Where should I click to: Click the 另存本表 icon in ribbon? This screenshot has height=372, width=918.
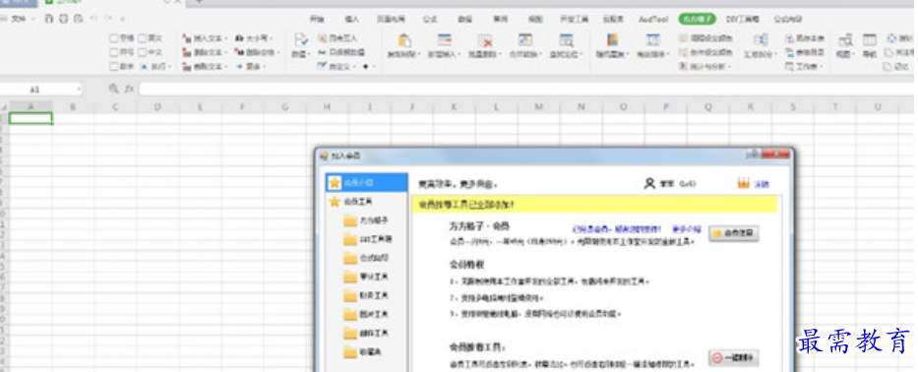(789, 38)
